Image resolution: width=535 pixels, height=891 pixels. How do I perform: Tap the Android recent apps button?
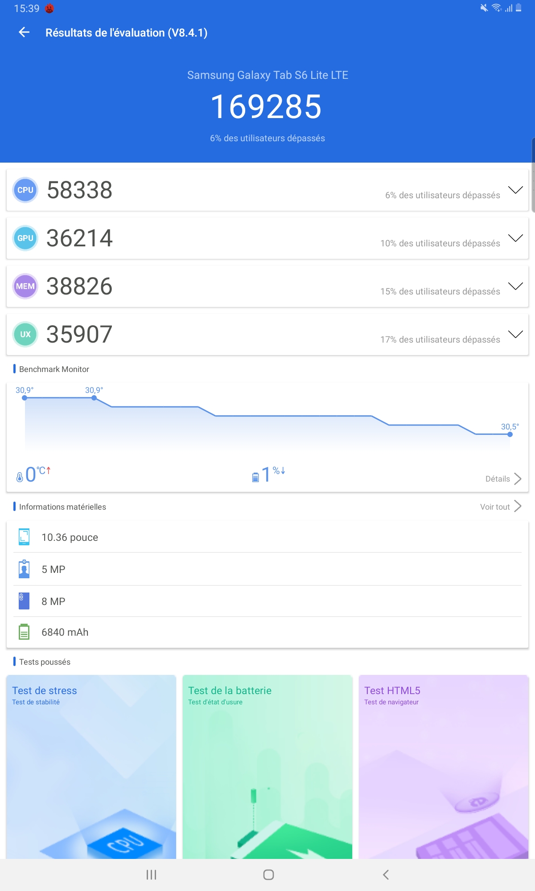coord(152,875)
